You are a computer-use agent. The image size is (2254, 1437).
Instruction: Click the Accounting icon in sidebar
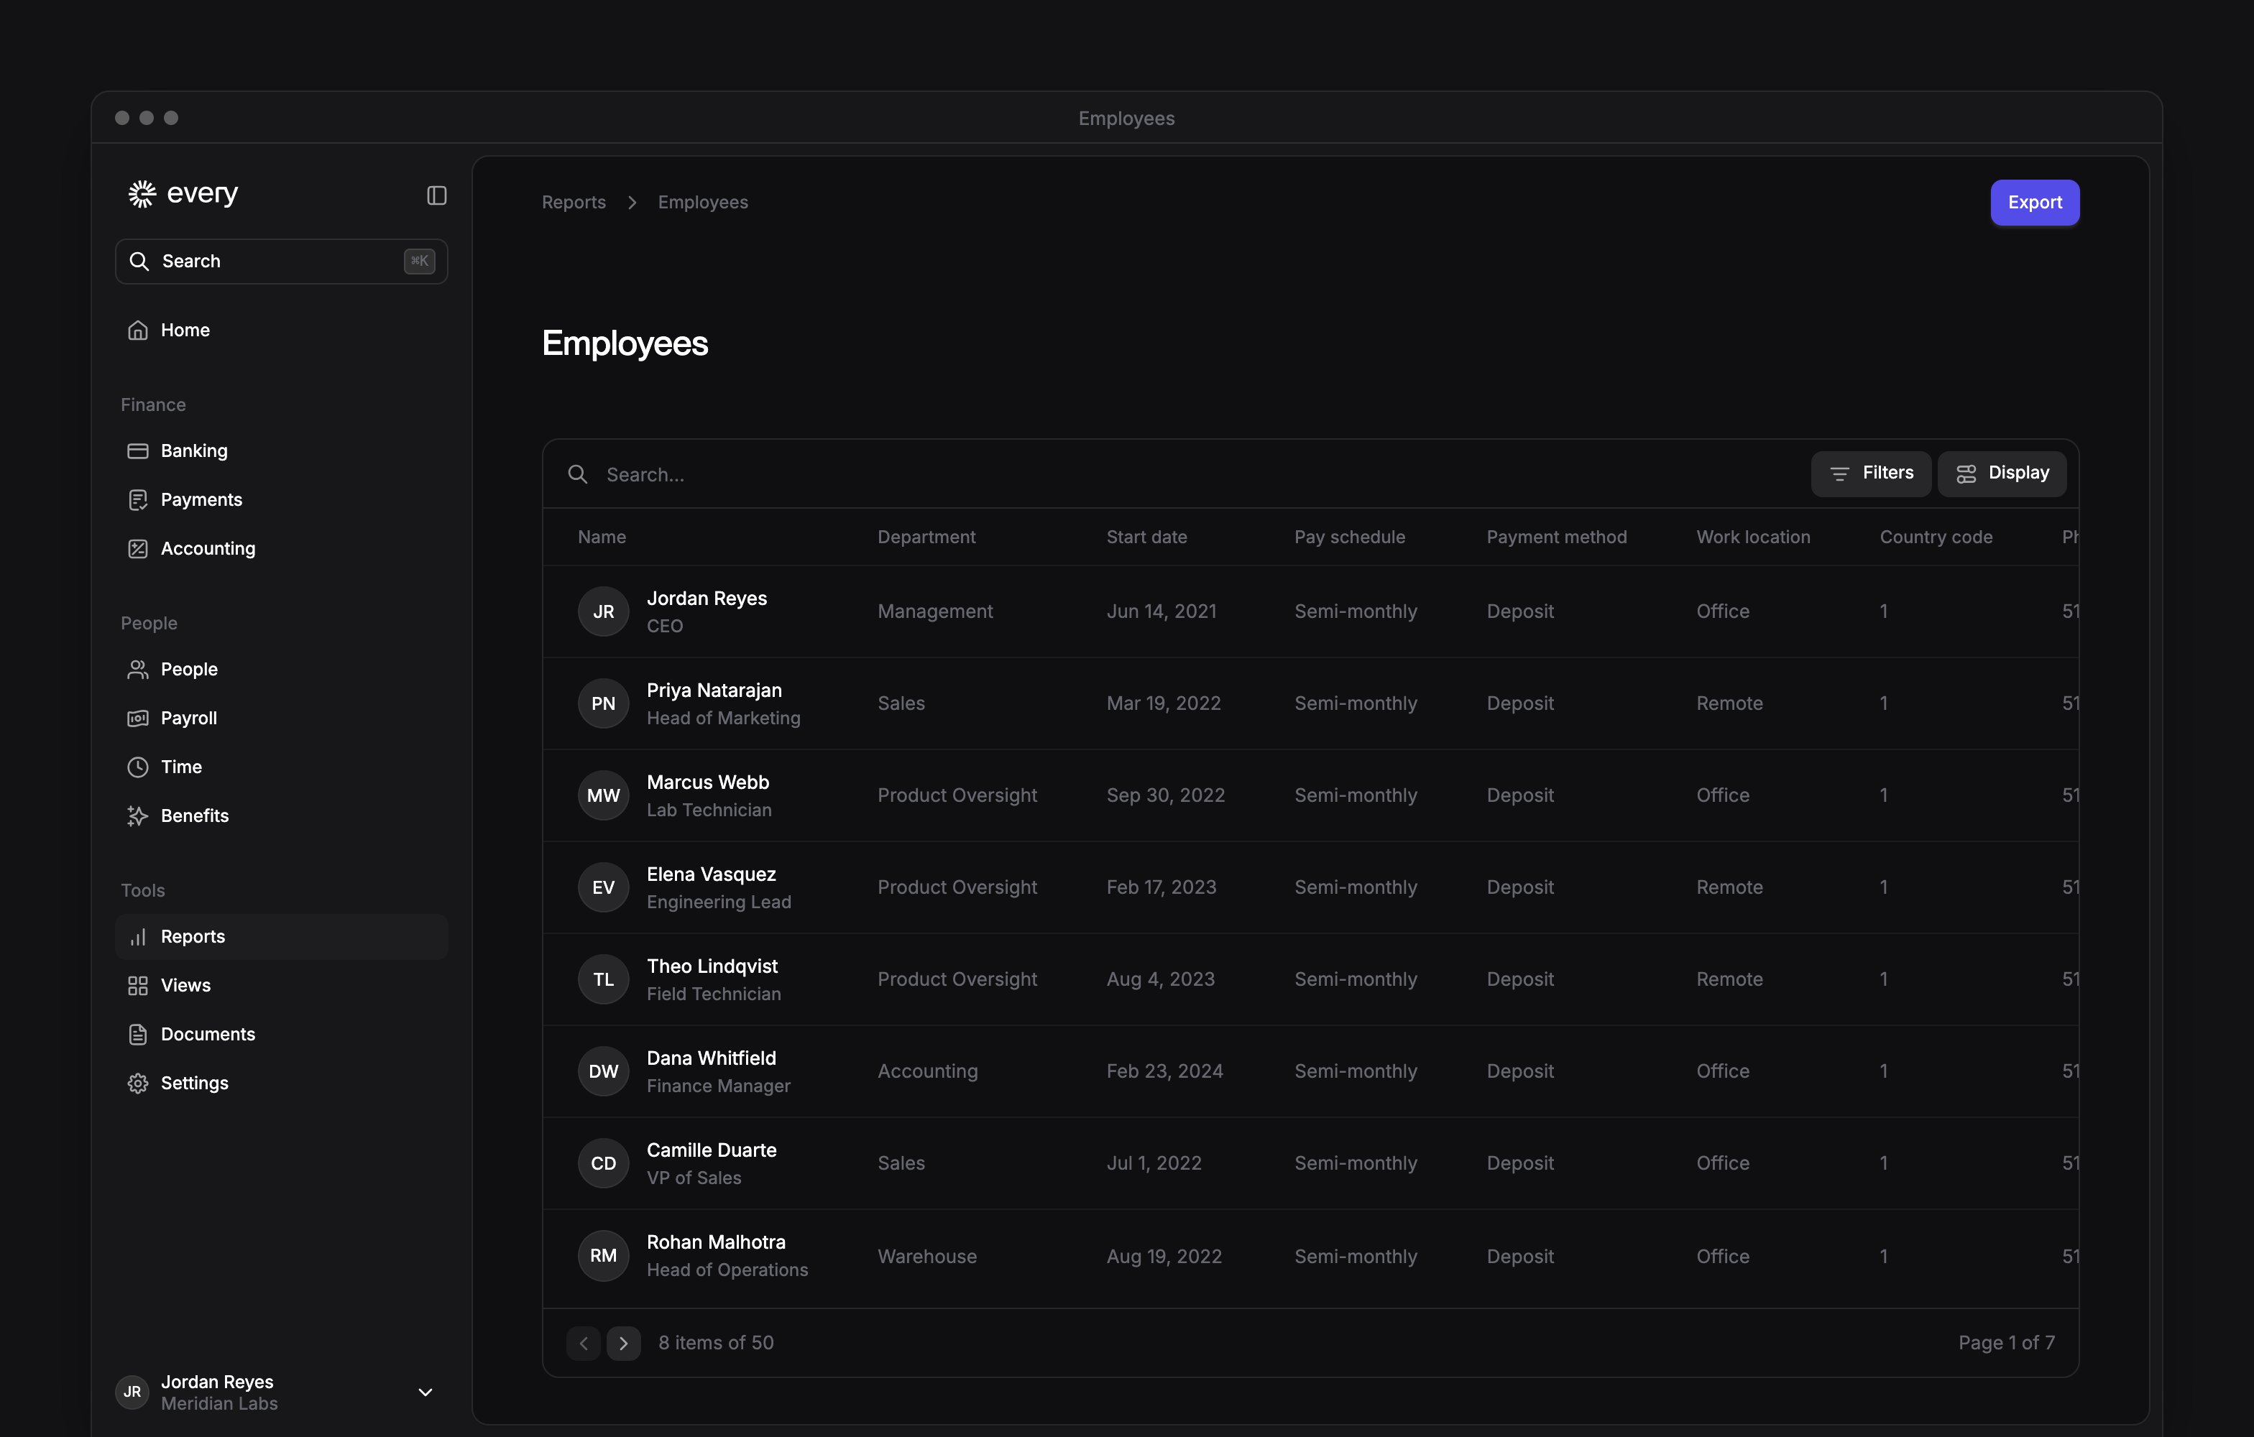click(x=137, y=548)
